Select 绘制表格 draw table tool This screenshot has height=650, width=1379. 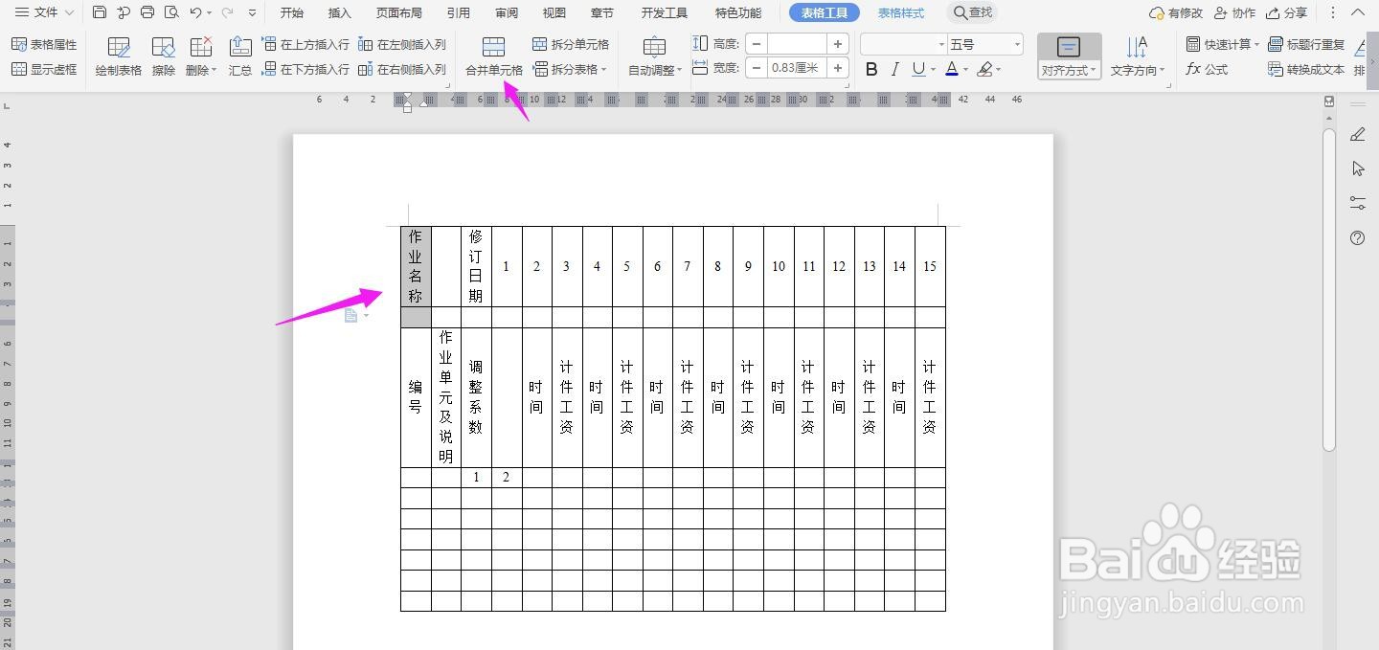(119, 57)
